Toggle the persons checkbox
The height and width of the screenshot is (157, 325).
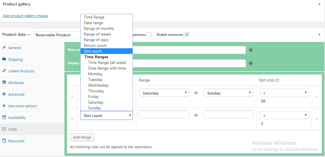coord(149,35)
